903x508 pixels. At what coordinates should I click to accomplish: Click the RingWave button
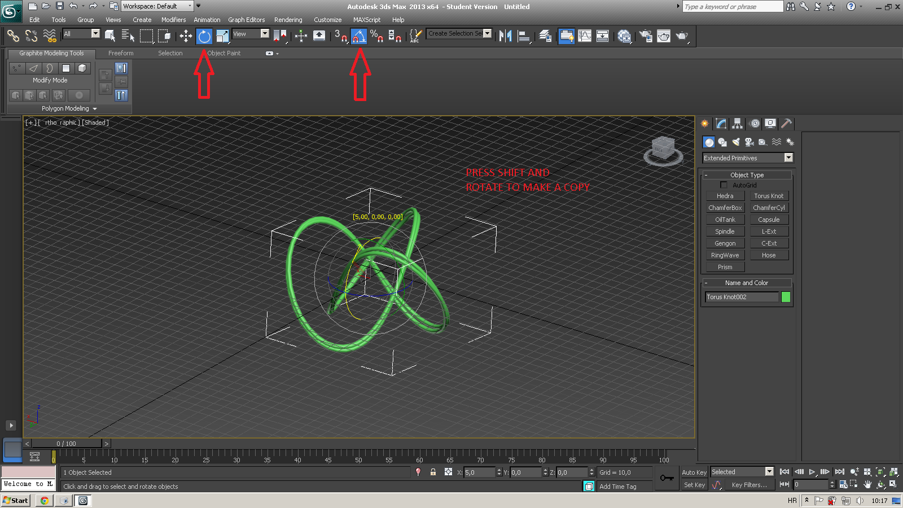[725, 255]
